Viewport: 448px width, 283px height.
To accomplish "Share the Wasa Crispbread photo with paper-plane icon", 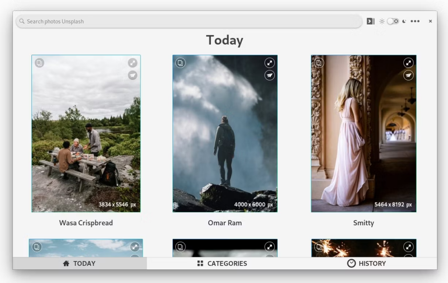I will coord(133,75).
